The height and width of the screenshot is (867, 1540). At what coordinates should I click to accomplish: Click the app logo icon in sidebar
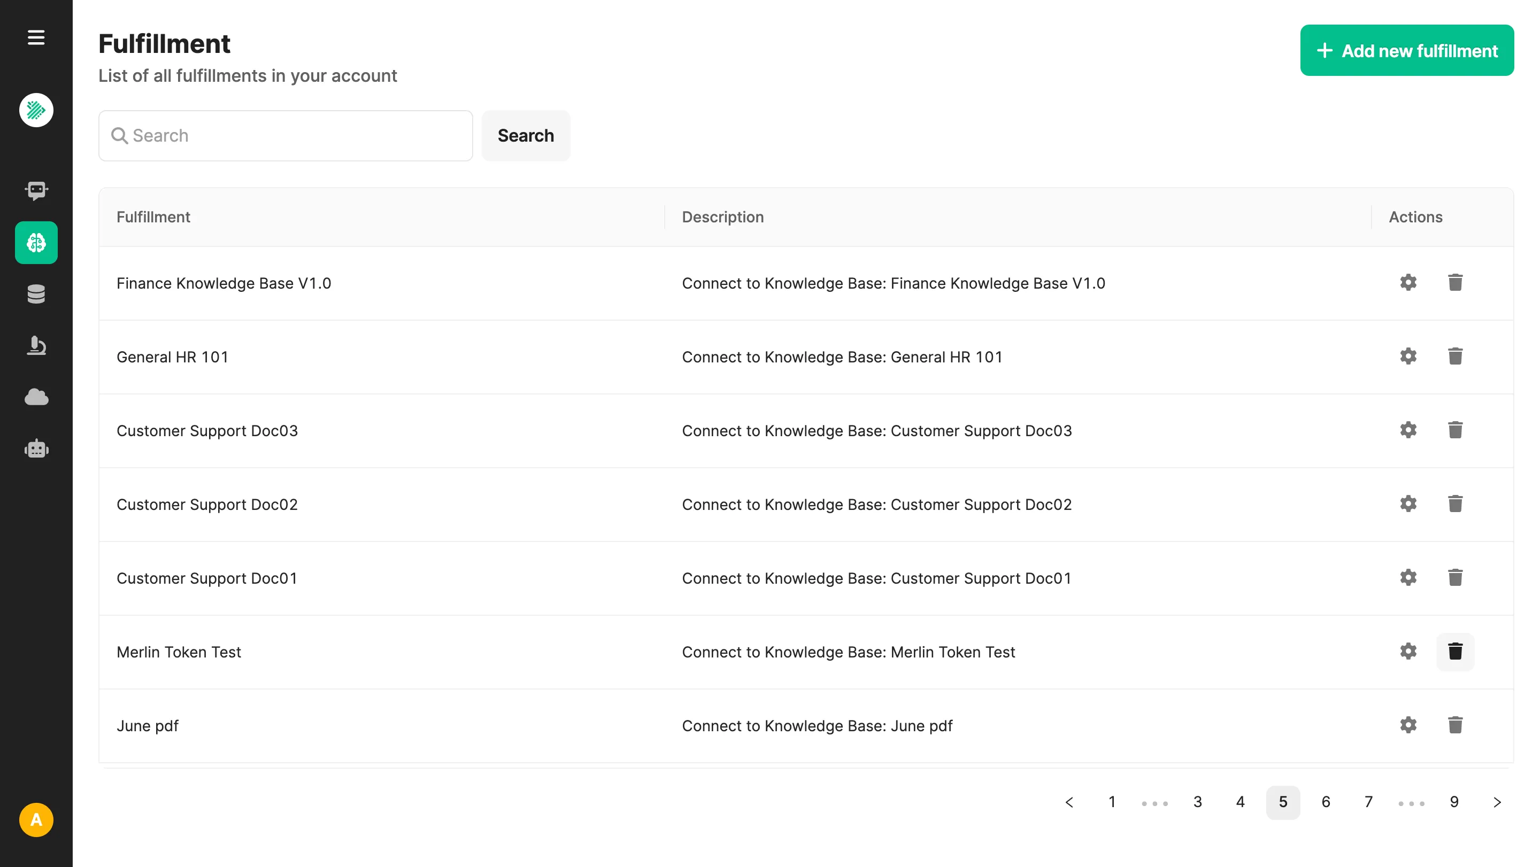pyautogui.click(x=36, y=110)
